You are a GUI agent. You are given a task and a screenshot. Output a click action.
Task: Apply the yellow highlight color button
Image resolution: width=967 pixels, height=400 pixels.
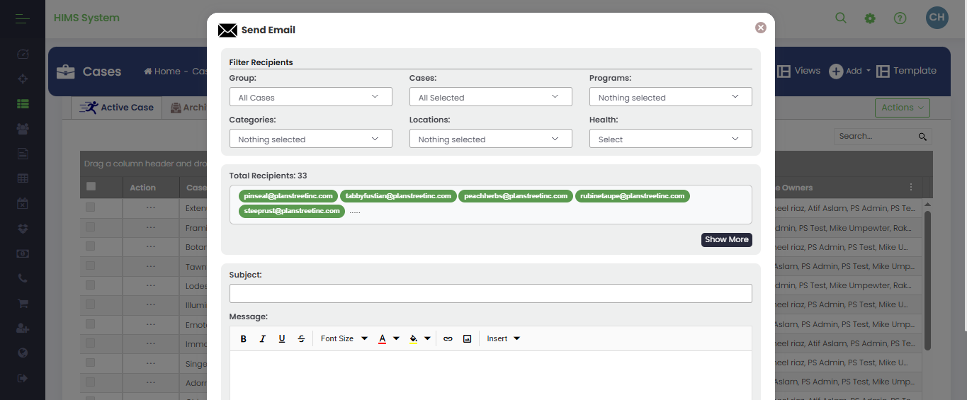tap(413, 338)
